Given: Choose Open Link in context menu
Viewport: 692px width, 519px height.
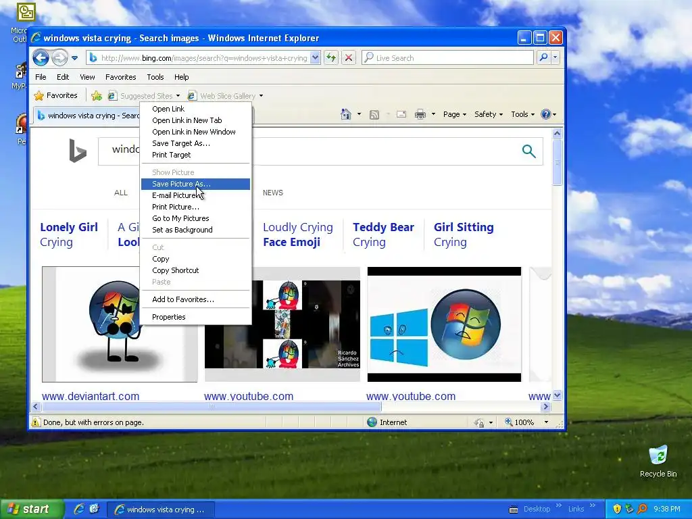Looking at the screenshot, I should point(195,109).
